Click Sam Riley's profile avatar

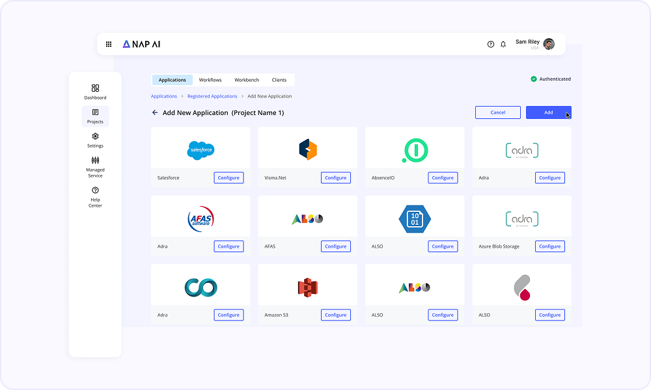pyautogui.click(x=549, y=44)
